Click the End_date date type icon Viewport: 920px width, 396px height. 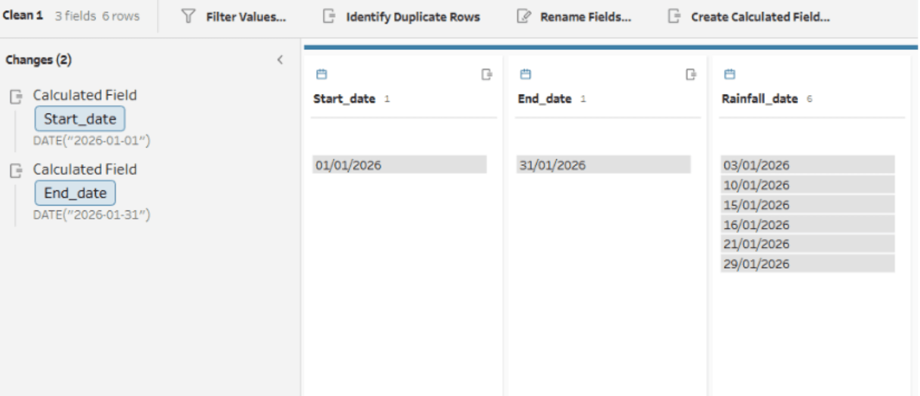coord(525,74)
